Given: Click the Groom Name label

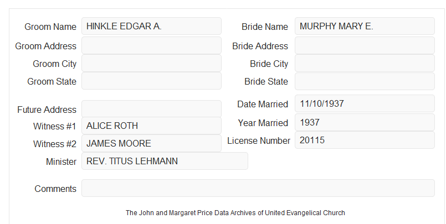Looking at the screenshot, I should [x=50, y=27].
